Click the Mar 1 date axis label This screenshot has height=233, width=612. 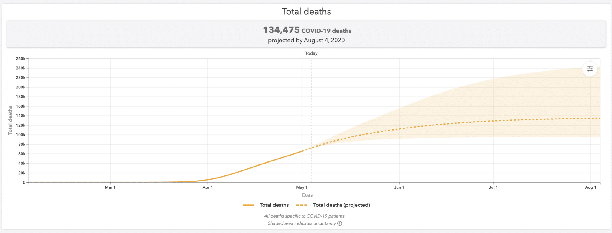(110, 187)
